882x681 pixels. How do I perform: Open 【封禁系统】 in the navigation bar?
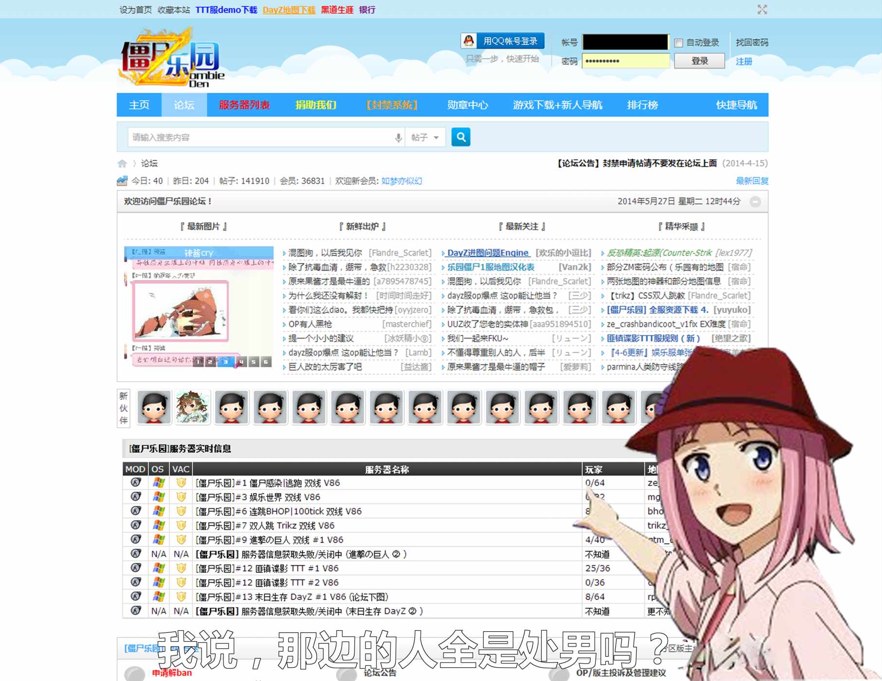point(392,105)
